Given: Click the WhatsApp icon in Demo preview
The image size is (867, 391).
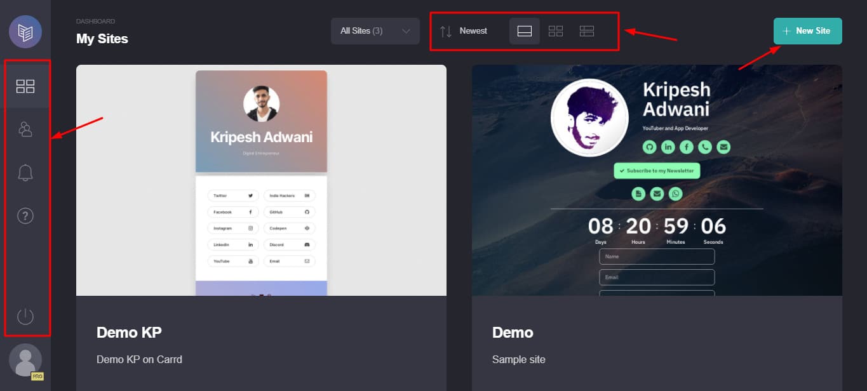Looking at the screenshot, I should (x=675, y=194).
